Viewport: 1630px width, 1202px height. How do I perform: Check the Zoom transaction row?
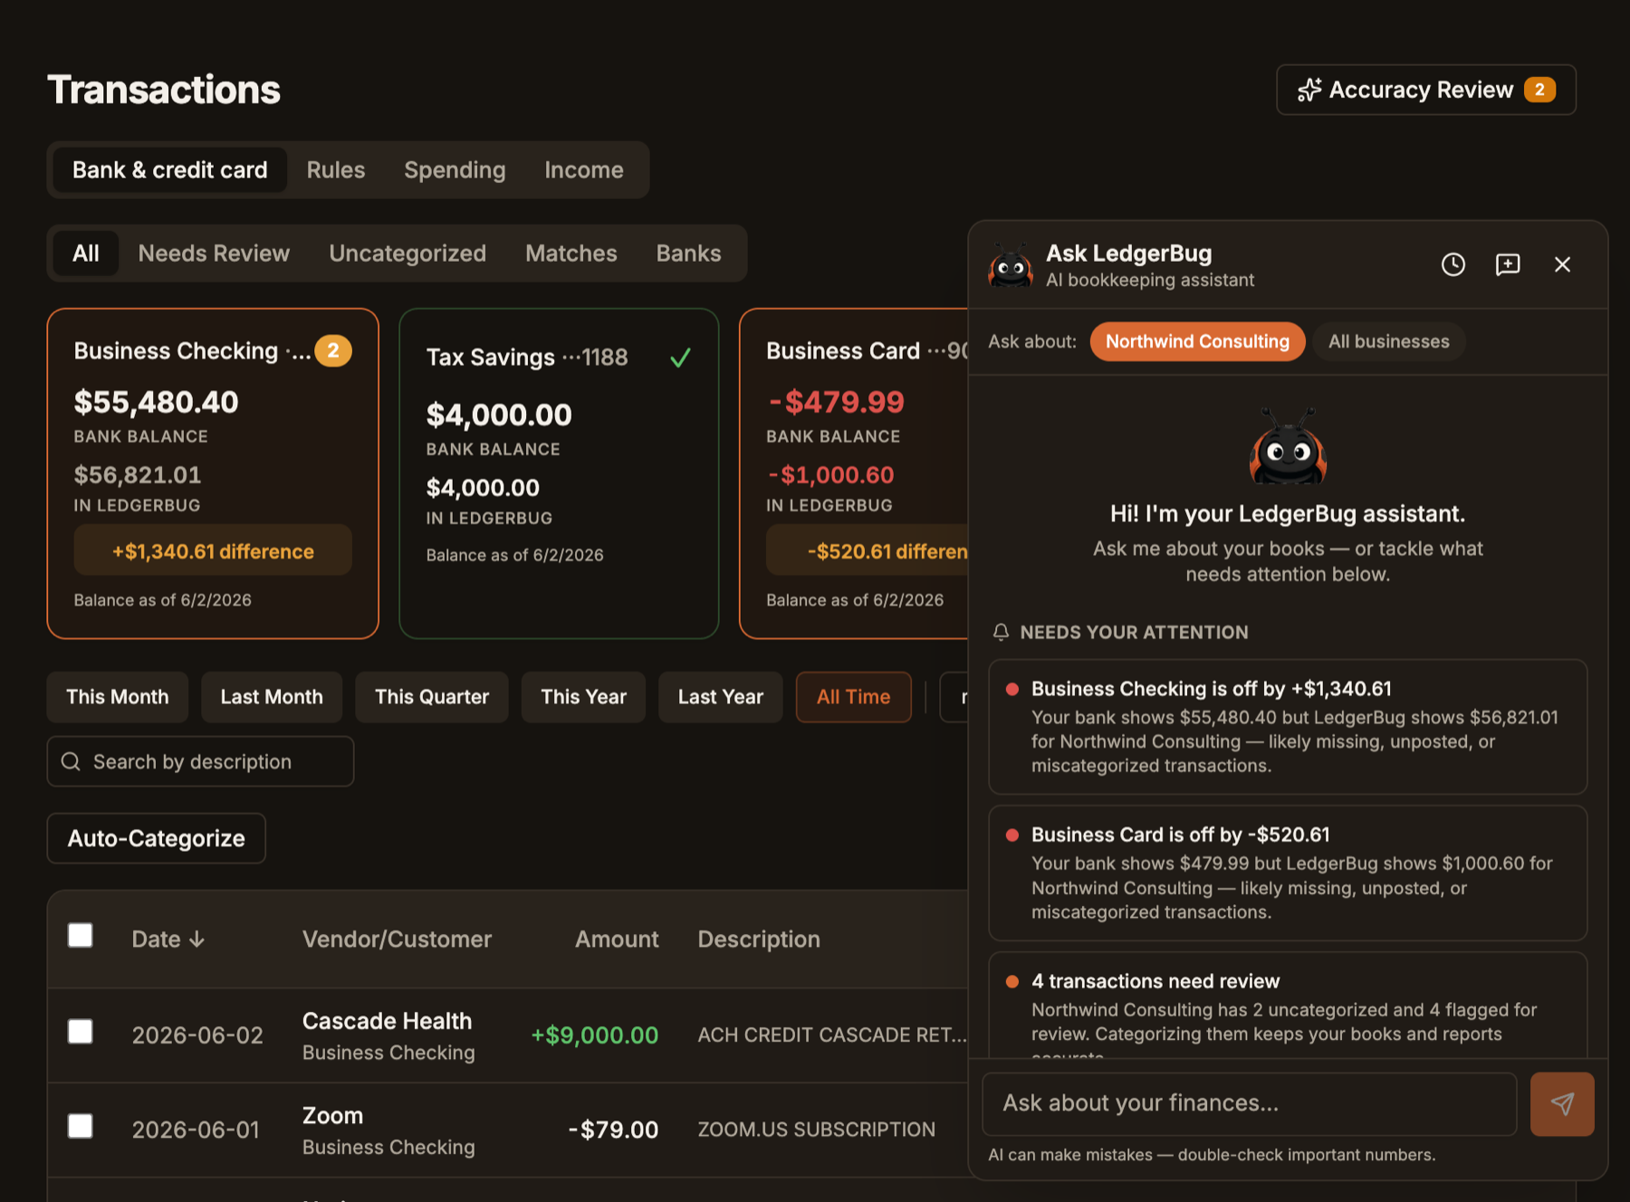(x=81, y=1126)
